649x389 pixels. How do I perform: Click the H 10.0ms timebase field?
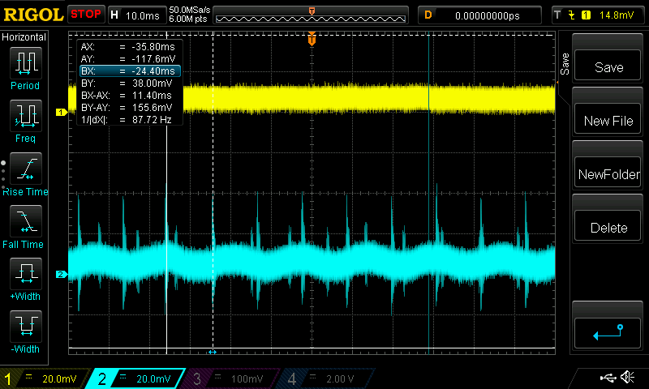[x=136, y=15]
